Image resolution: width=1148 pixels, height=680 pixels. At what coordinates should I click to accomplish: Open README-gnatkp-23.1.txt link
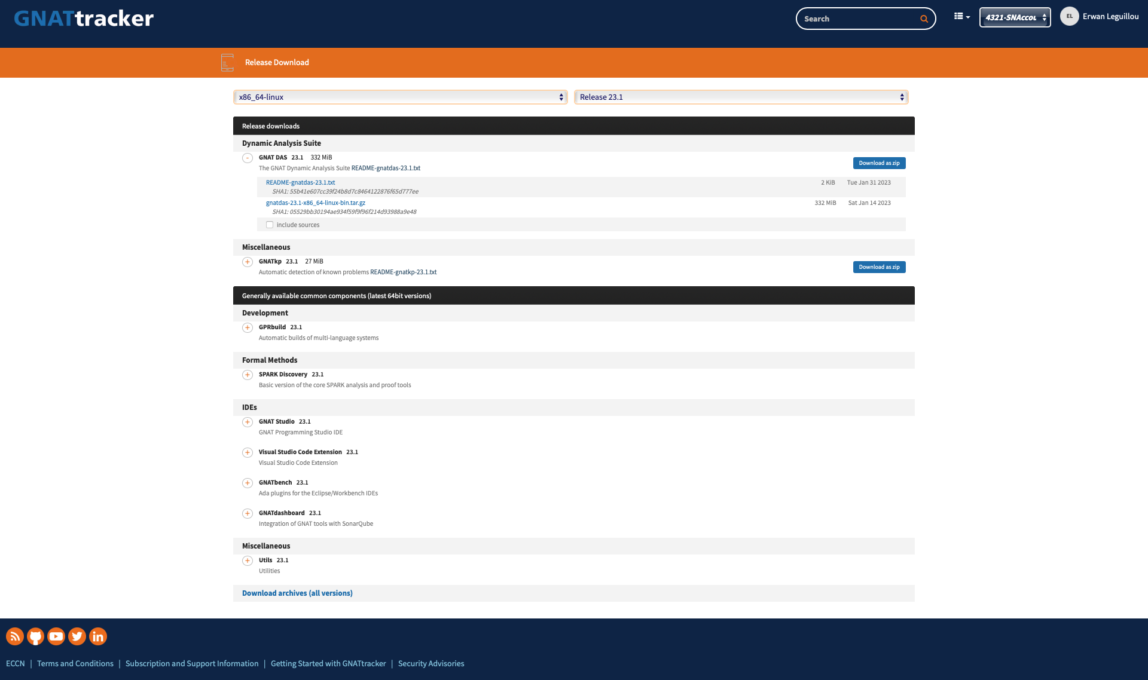(403, 272)
